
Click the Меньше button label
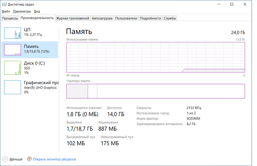click(x=16, y=159)
